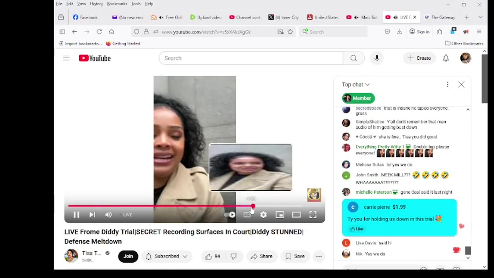Expand the Subscribed notification dropdown

(166, 256)
